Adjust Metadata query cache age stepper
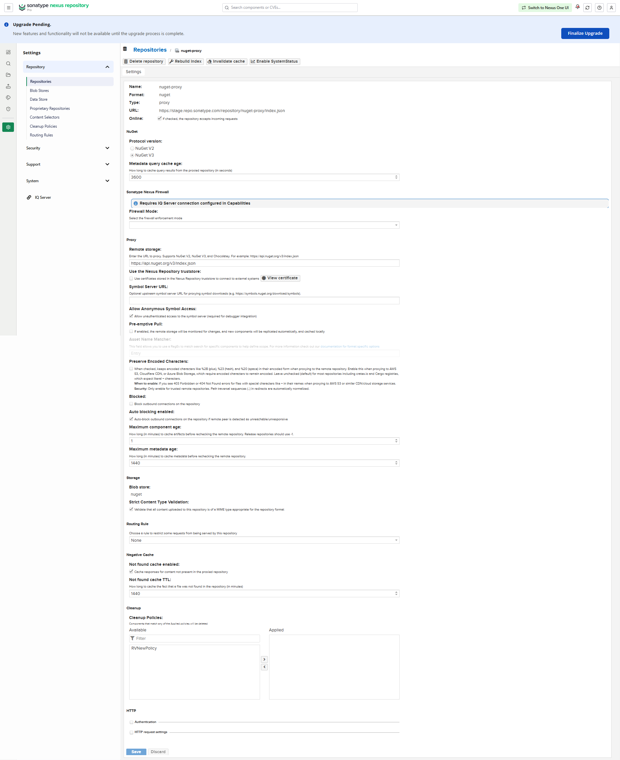The width and height of the screenshot is (620, 760). tap(396, 177)
